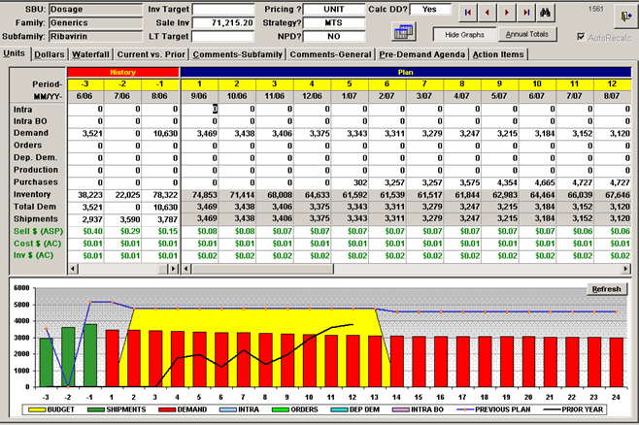The height and width of the screenshot is (425, 639).
Task: Open the calculator grid icon
Action: [403, 31]
